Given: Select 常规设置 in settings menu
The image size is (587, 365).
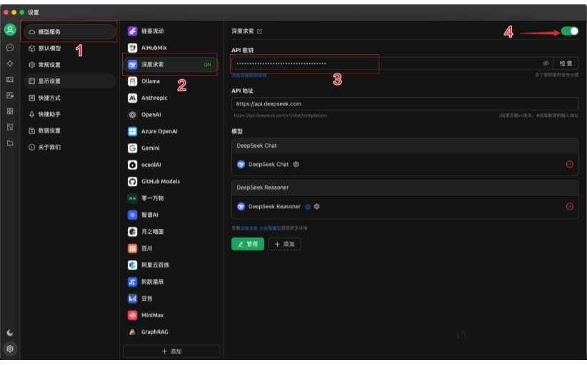Looking at the screenshot, I should point(70,65).
